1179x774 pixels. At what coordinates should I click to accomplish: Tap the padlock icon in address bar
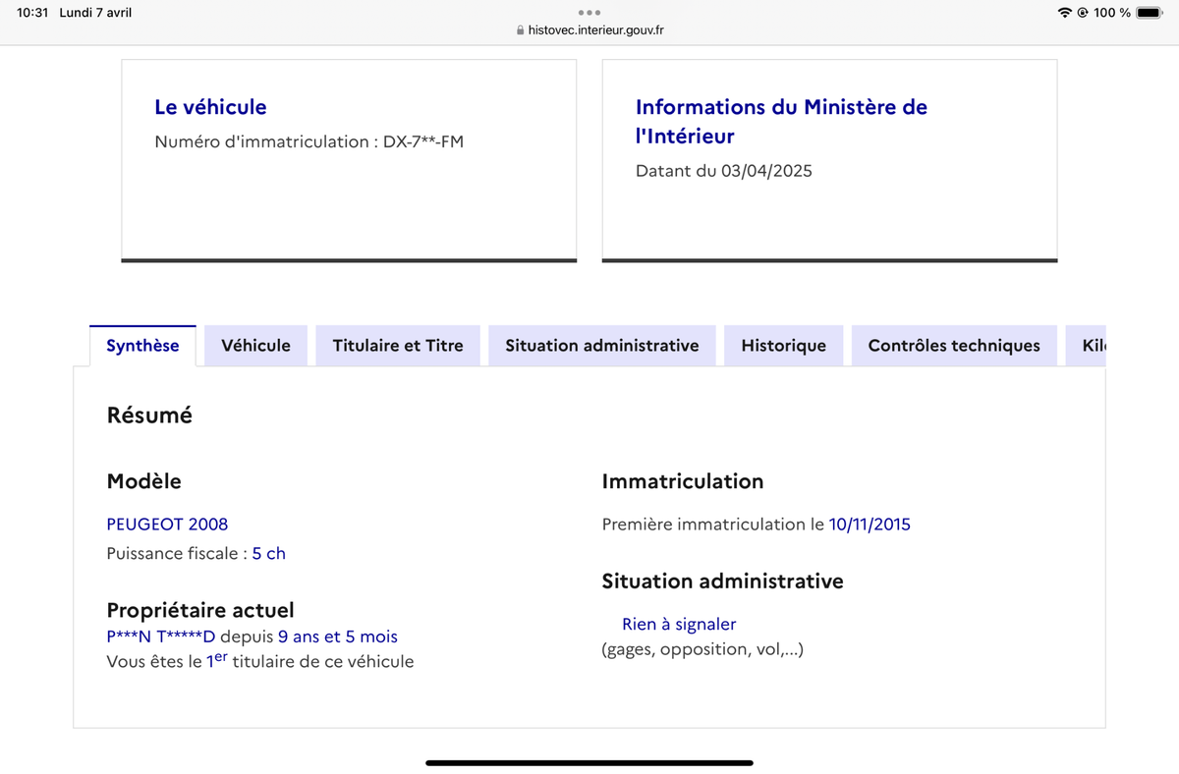click(x=521, y=30)
